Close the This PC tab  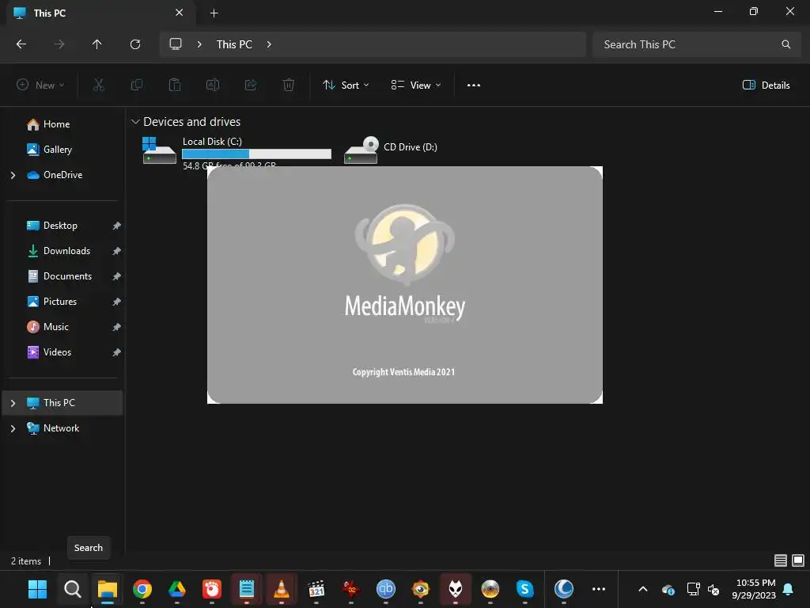click(x=179, y=13)
